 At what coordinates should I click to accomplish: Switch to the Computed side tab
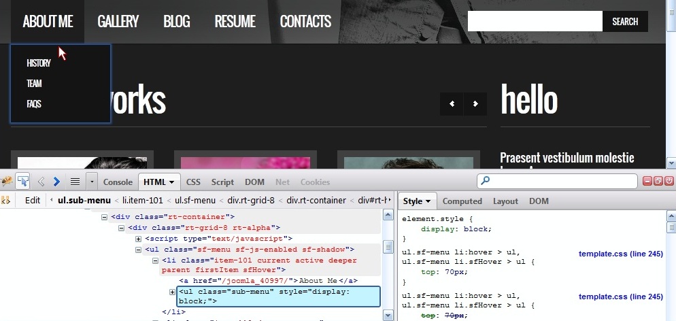pyautogui.click(x=462, y=201)
